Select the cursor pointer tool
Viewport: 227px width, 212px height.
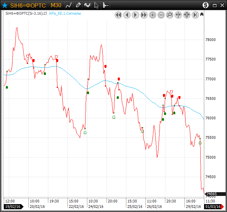click(97, 5)
